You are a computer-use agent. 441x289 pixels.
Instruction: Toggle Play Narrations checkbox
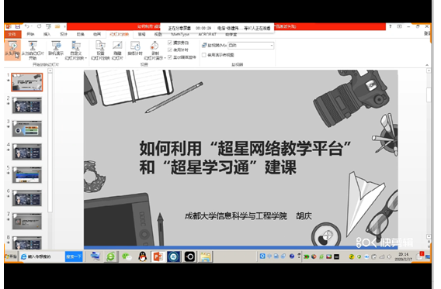pyautogui.click(x=170, y=43)
